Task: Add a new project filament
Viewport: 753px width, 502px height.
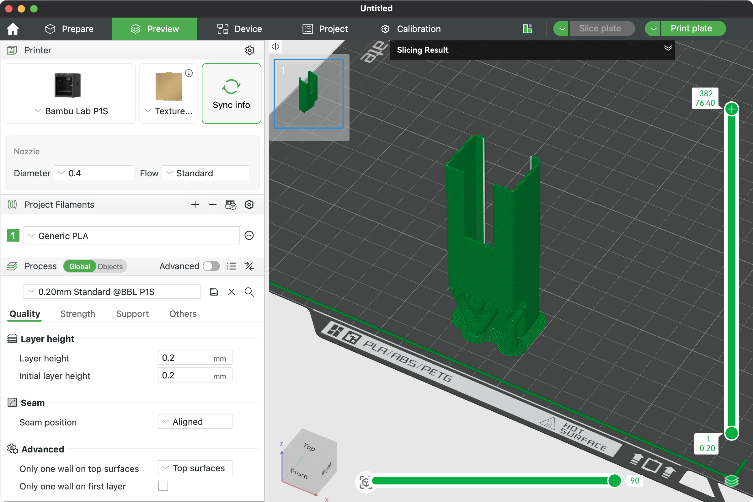Action: click(x=195, y=205)
